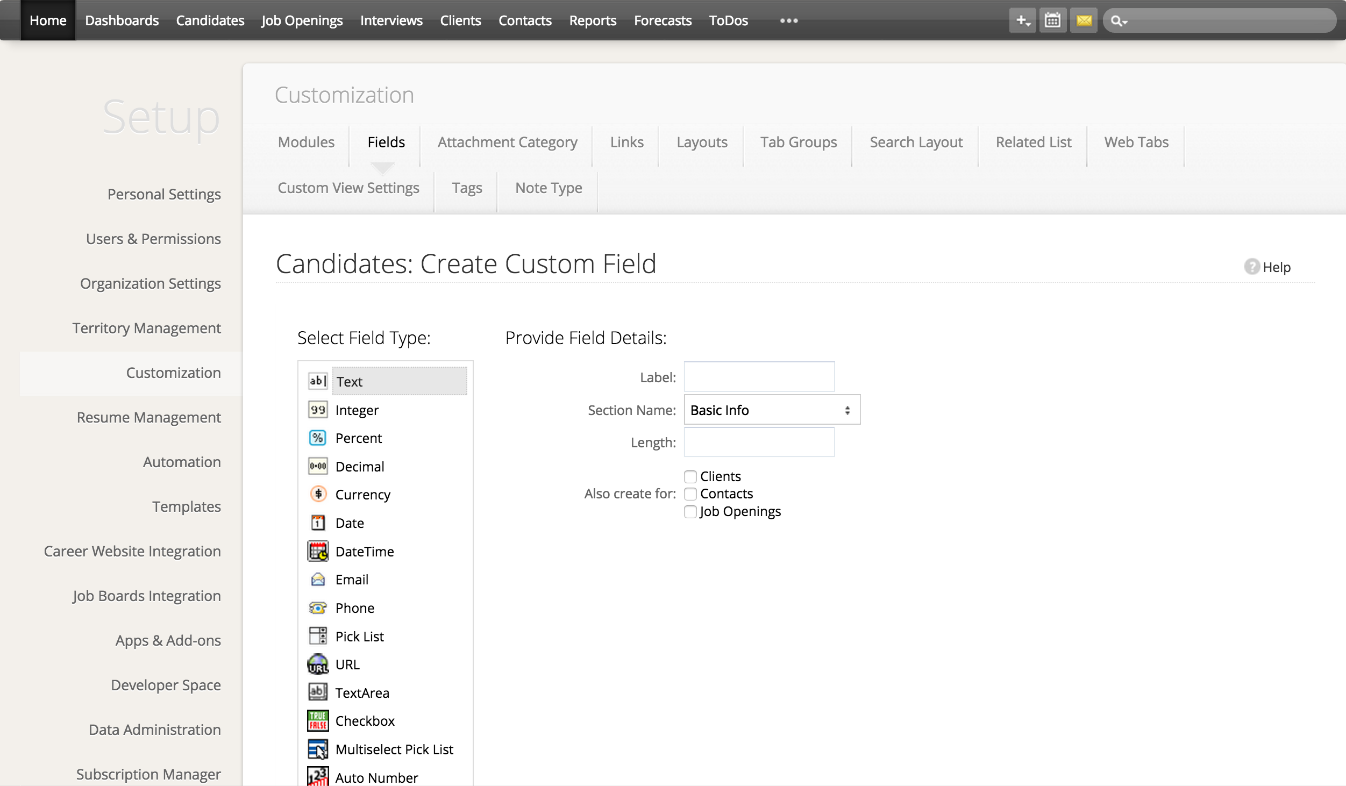Viewport: 1346px width, 786px height.
Task: Enable Job Openings field creation
Action: [x=690, y=512]
